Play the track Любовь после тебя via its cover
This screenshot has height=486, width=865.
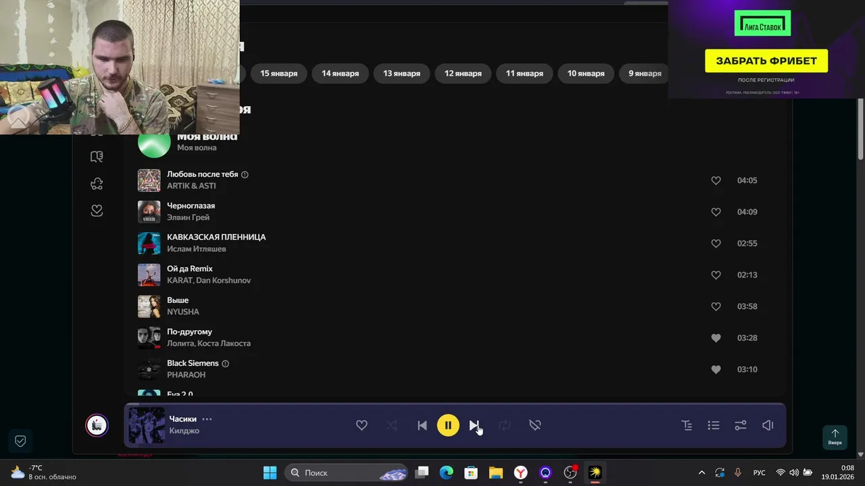click(149, 180)
